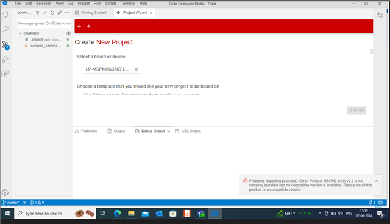Open the settings gear in activity bar
The image size is (390, 224).
click(5, 193)
